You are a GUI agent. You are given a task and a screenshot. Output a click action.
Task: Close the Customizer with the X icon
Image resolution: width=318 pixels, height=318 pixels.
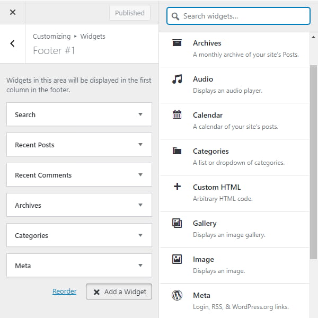(13, 12)
